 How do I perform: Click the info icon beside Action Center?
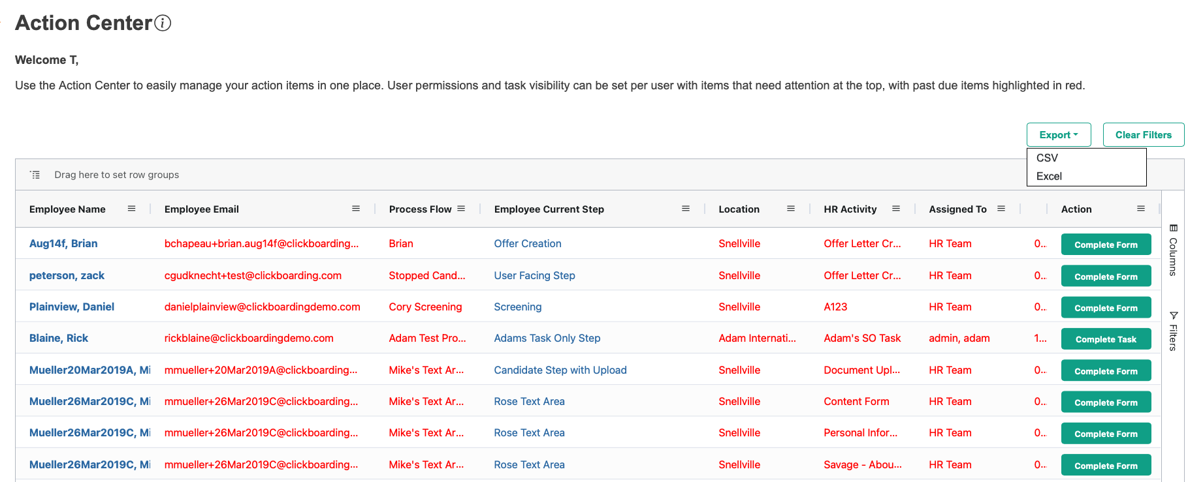(x=163, y=23)
